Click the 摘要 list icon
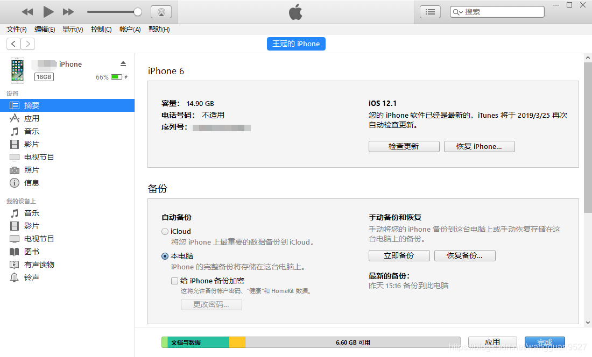The image size is (592, 357). click(15, 105)
